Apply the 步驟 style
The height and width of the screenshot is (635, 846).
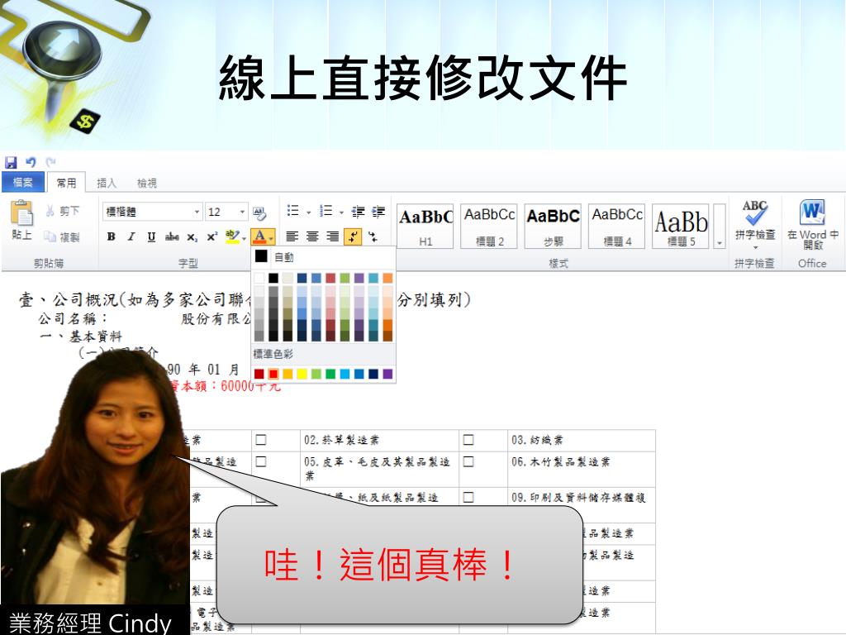[553, 226]
